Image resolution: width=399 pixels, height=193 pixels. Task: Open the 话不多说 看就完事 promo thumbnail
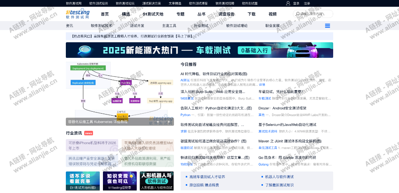(x=83, y=181)
